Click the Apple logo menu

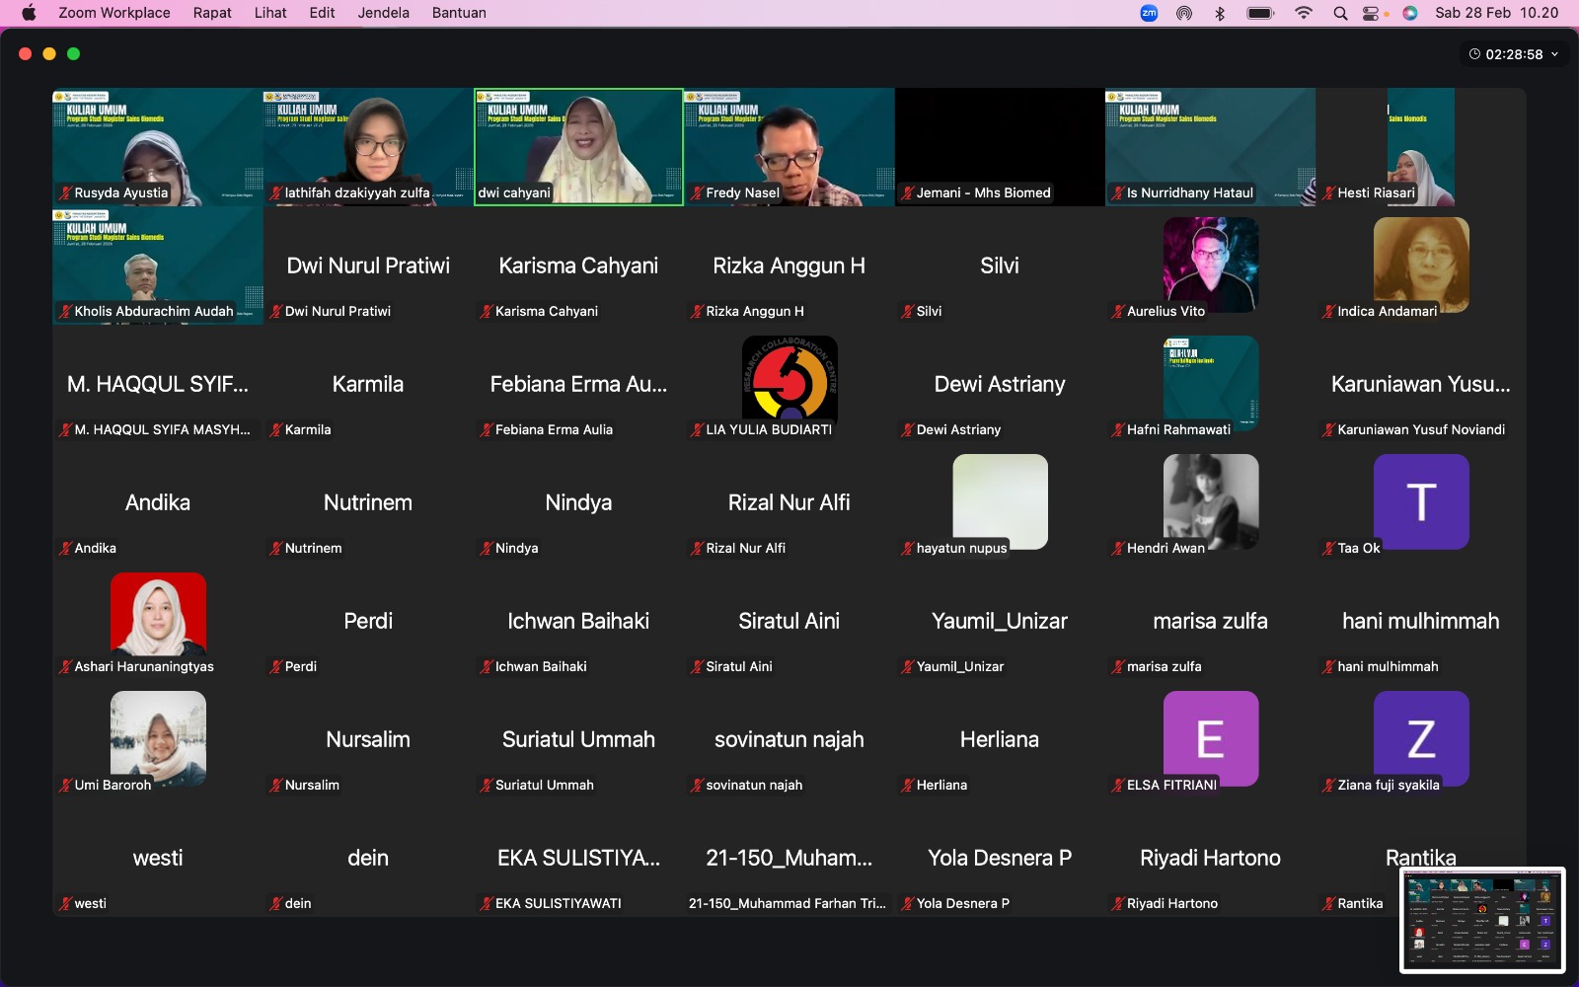29,13
